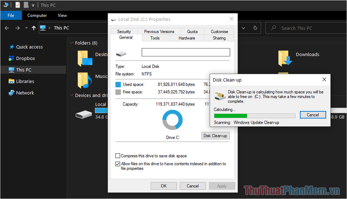Go back with the File Explorer back arrow

(7, 28)
